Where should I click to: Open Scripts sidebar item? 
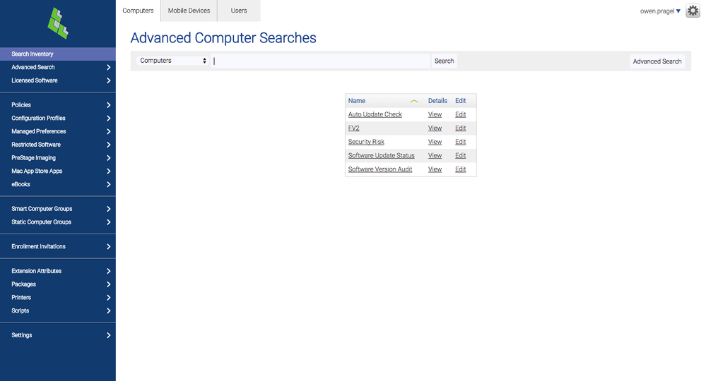[58, 310]
